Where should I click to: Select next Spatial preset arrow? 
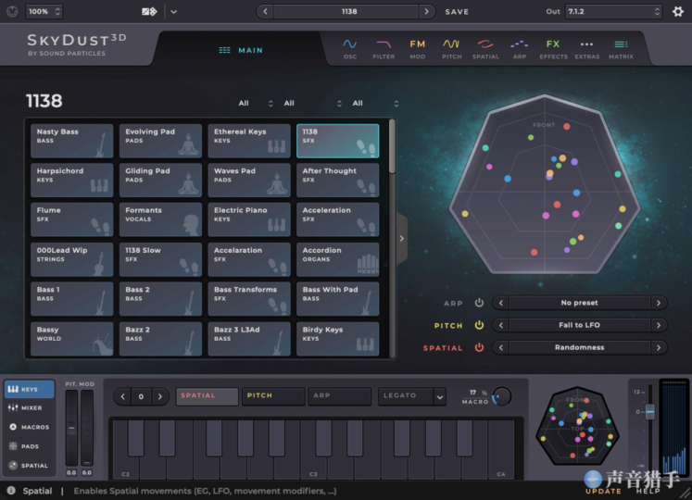[x=659, y=347]
